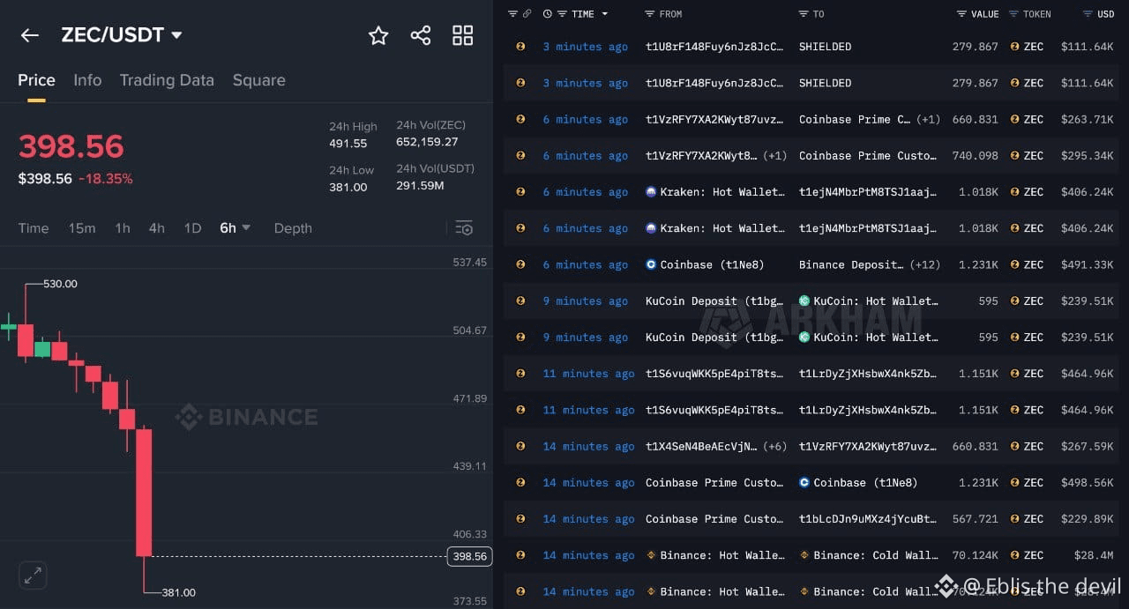Switch to the Trading Data tab
The height and width of the screenshot is (609, 1129).
pos(167,80)
